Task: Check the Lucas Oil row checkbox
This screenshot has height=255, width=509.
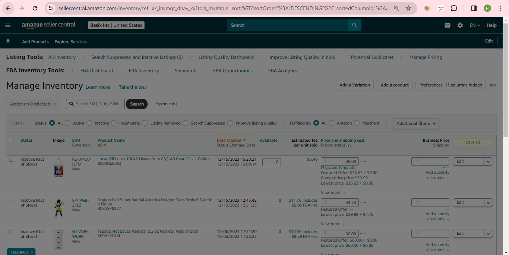Action: point(11,160)
